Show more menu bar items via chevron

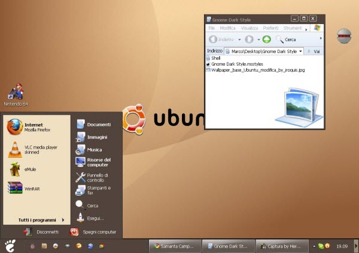tap(306, 29)
